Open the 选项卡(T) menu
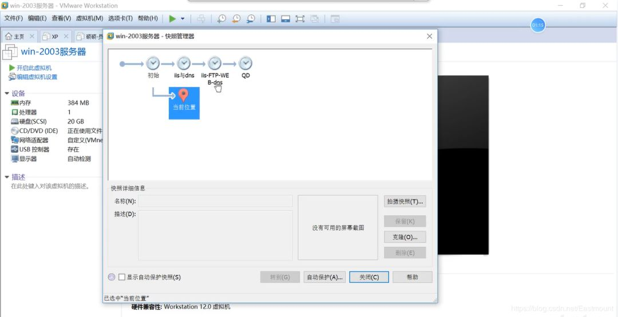The height and width of the screenshot is (317, 618). [120, 18]
